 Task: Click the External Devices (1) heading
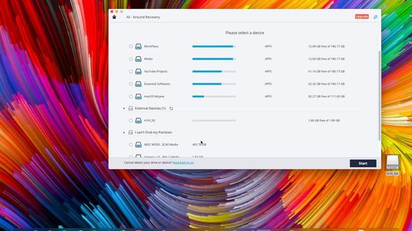pyautogui.click(x=150, y=108)
